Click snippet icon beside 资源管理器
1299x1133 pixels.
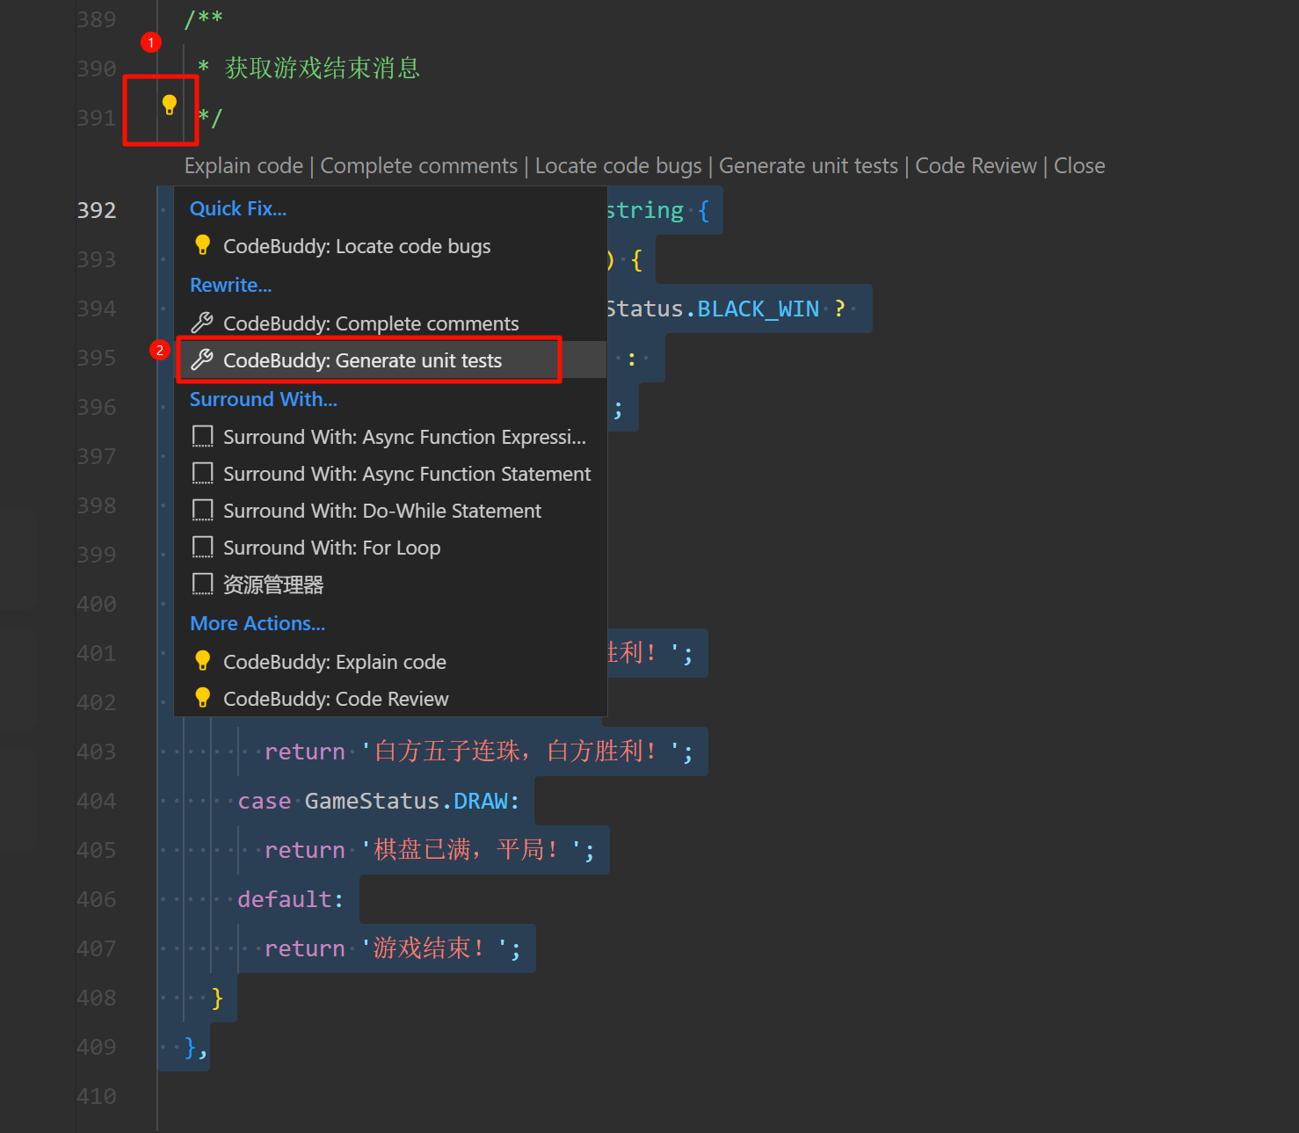(x=202, y=585)
